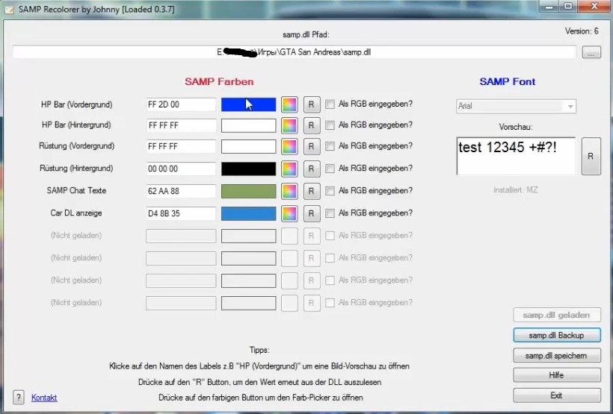
Task: Click the hex field containing 62 AA 88
Action: pos(181,191)
